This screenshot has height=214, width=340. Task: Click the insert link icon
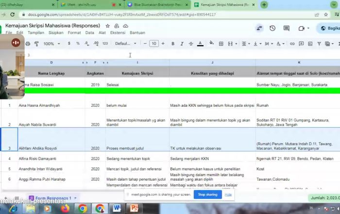click(292, 44)
